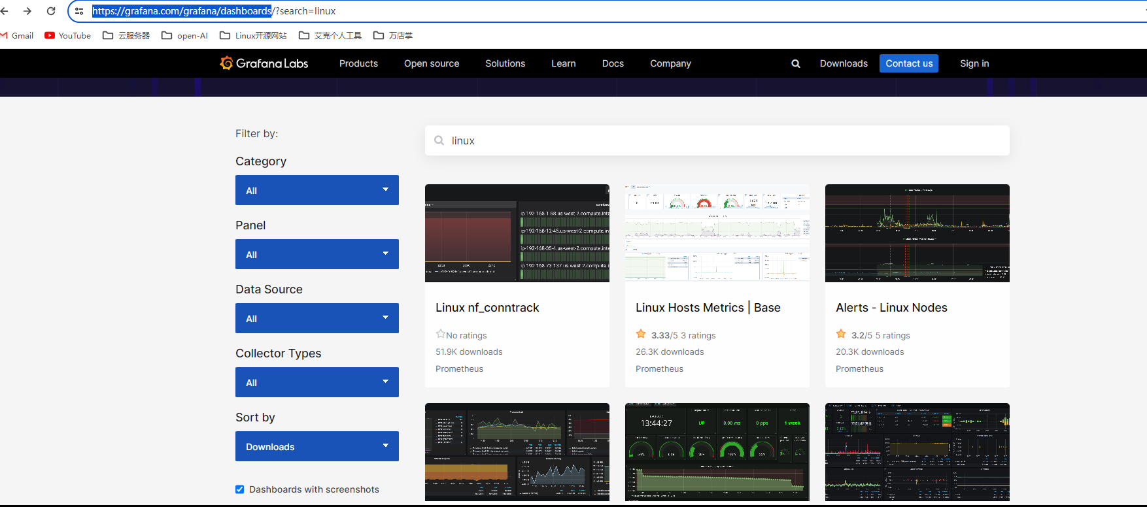Expand the Category dropdown
The height and width of the screenshot is (507, 1147).
[317, 190]
